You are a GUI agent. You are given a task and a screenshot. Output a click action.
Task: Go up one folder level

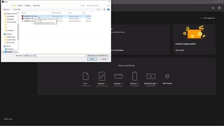[x=12, y=6]
